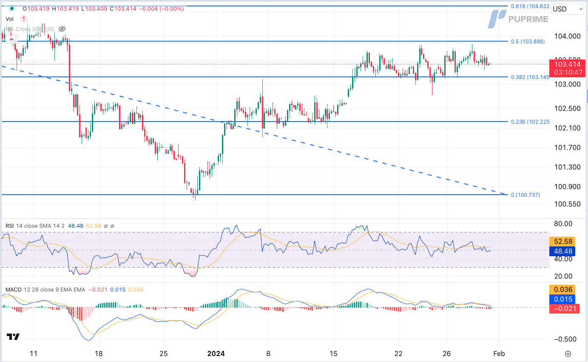Click the 11 date axis label
The height and width of the screenshot is (362, 588).
[34, 354]
